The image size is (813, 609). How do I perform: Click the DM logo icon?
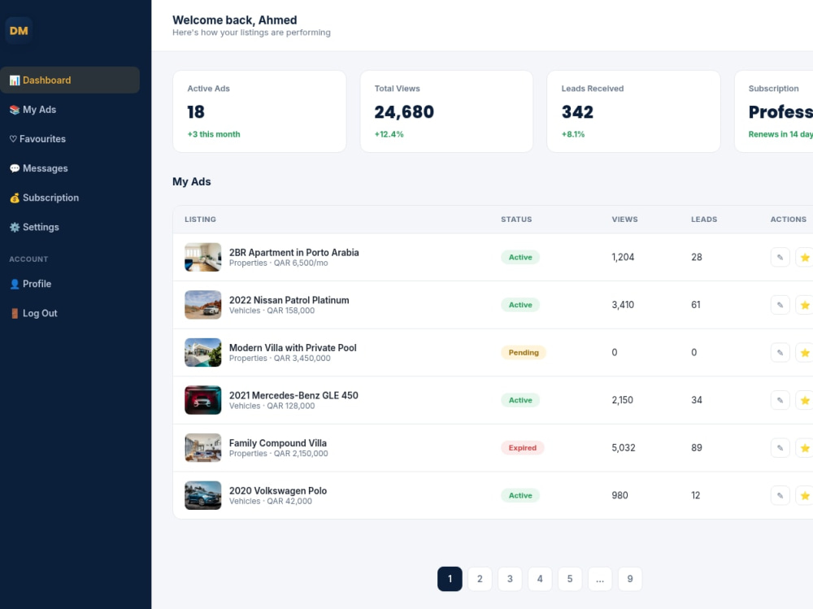click(x=19, y=31)
